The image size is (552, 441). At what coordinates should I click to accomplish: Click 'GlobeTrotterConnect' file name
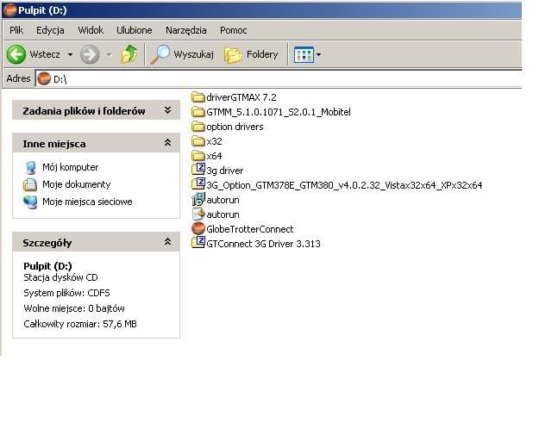(249, 229)
